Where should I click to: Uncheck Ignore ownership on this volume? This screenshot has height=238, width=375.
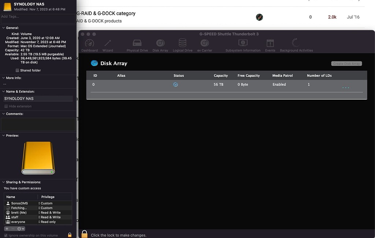click(x=5, y=235)
